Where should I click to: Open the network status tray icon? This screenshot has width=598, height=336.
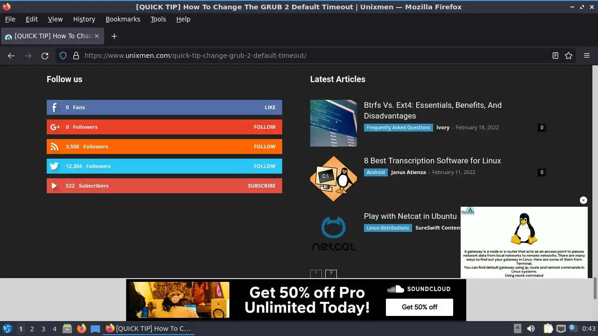tap(561, 329)
